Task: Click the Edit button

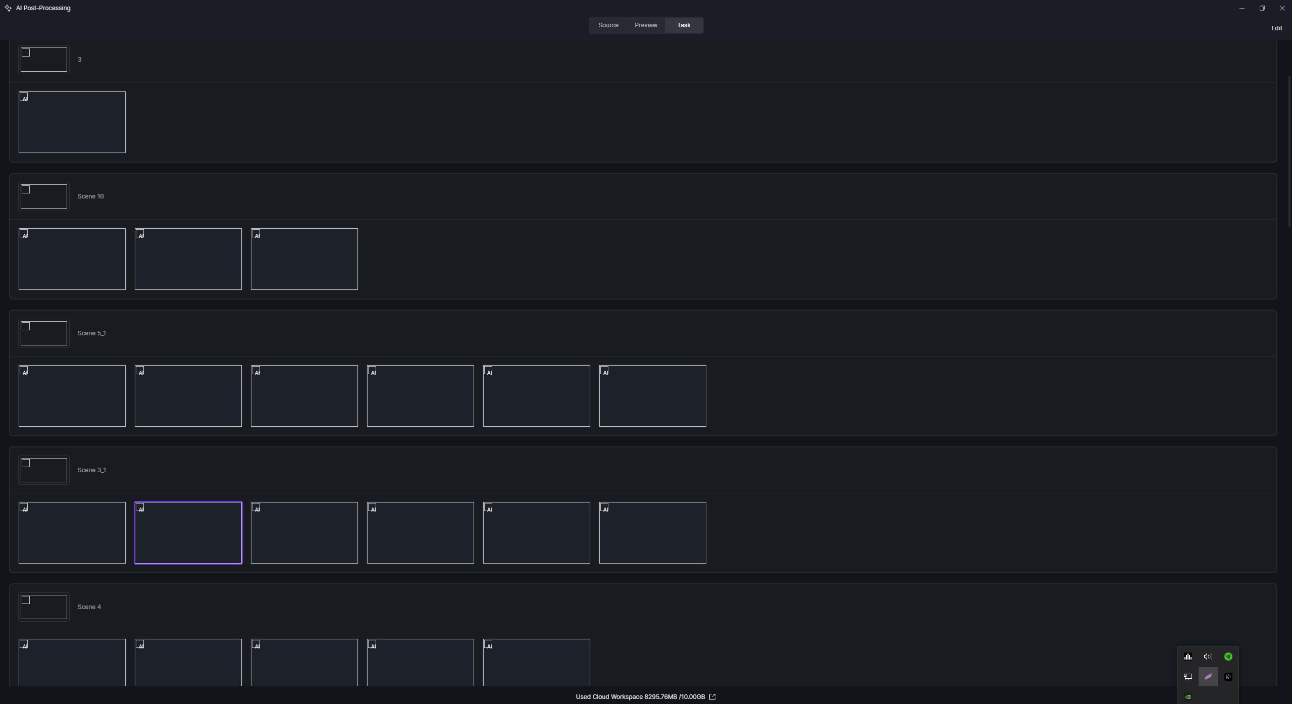Action: coord(1276,28)
